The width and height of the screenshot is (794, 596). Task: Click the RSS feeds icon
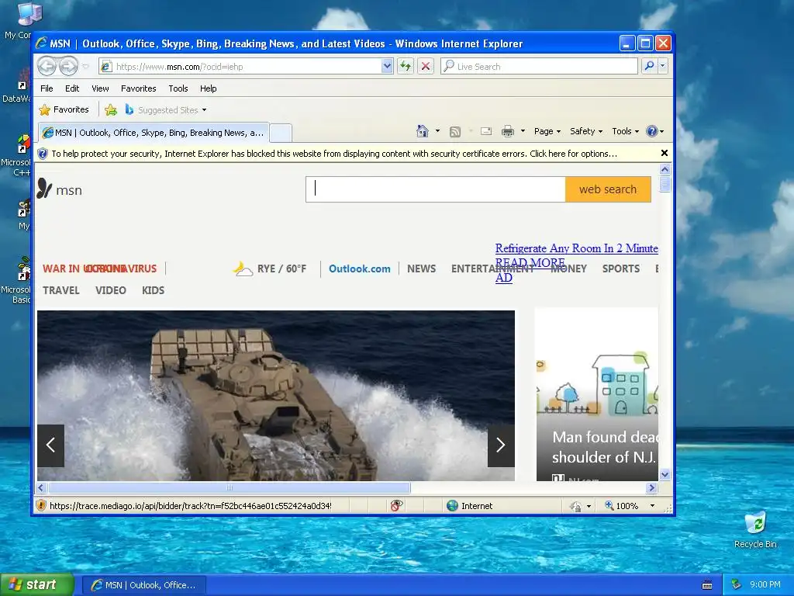[x=455, y=132]
